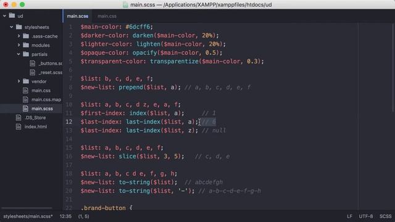Collapse the ud root folder chevron
The height and width of the screenshot is (222, 395).
click(x=4, y=16)
